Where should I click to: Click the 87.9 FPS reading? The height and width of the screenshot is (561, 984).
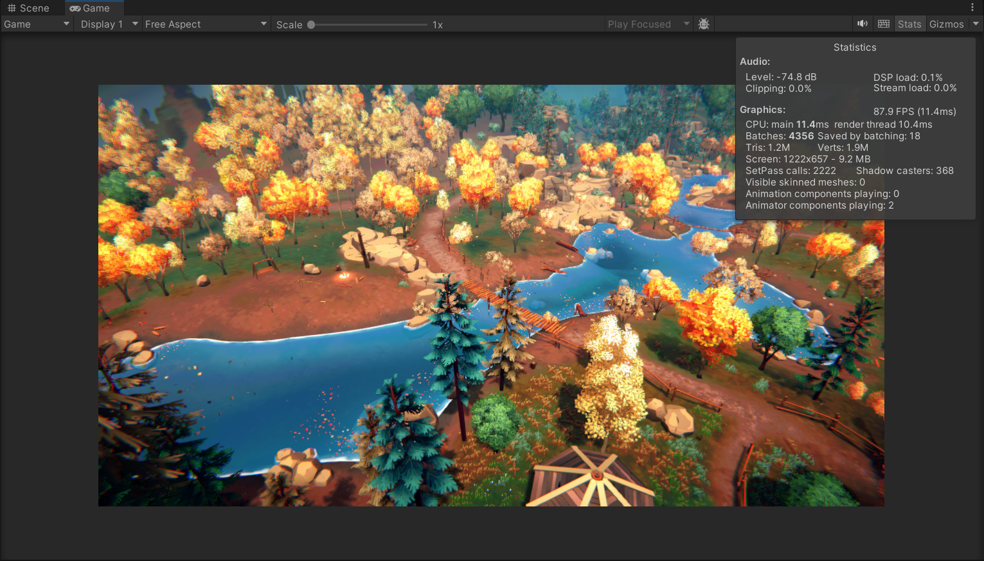pos(915,112)
